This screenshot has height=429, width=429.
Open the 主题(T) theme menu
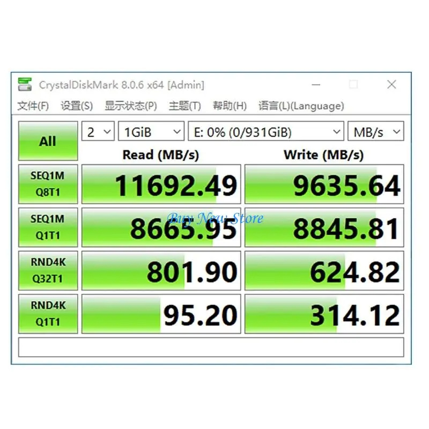pyautogui.click(x=185, y=106)
